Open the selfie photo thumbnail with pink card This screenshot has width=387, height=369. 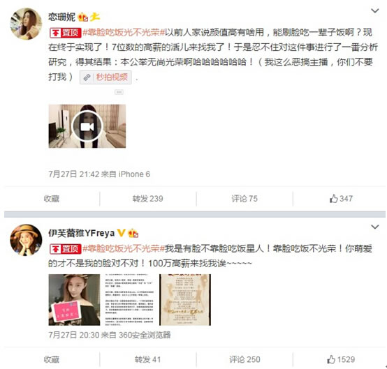pyautogui.click(x=74, y=300)
